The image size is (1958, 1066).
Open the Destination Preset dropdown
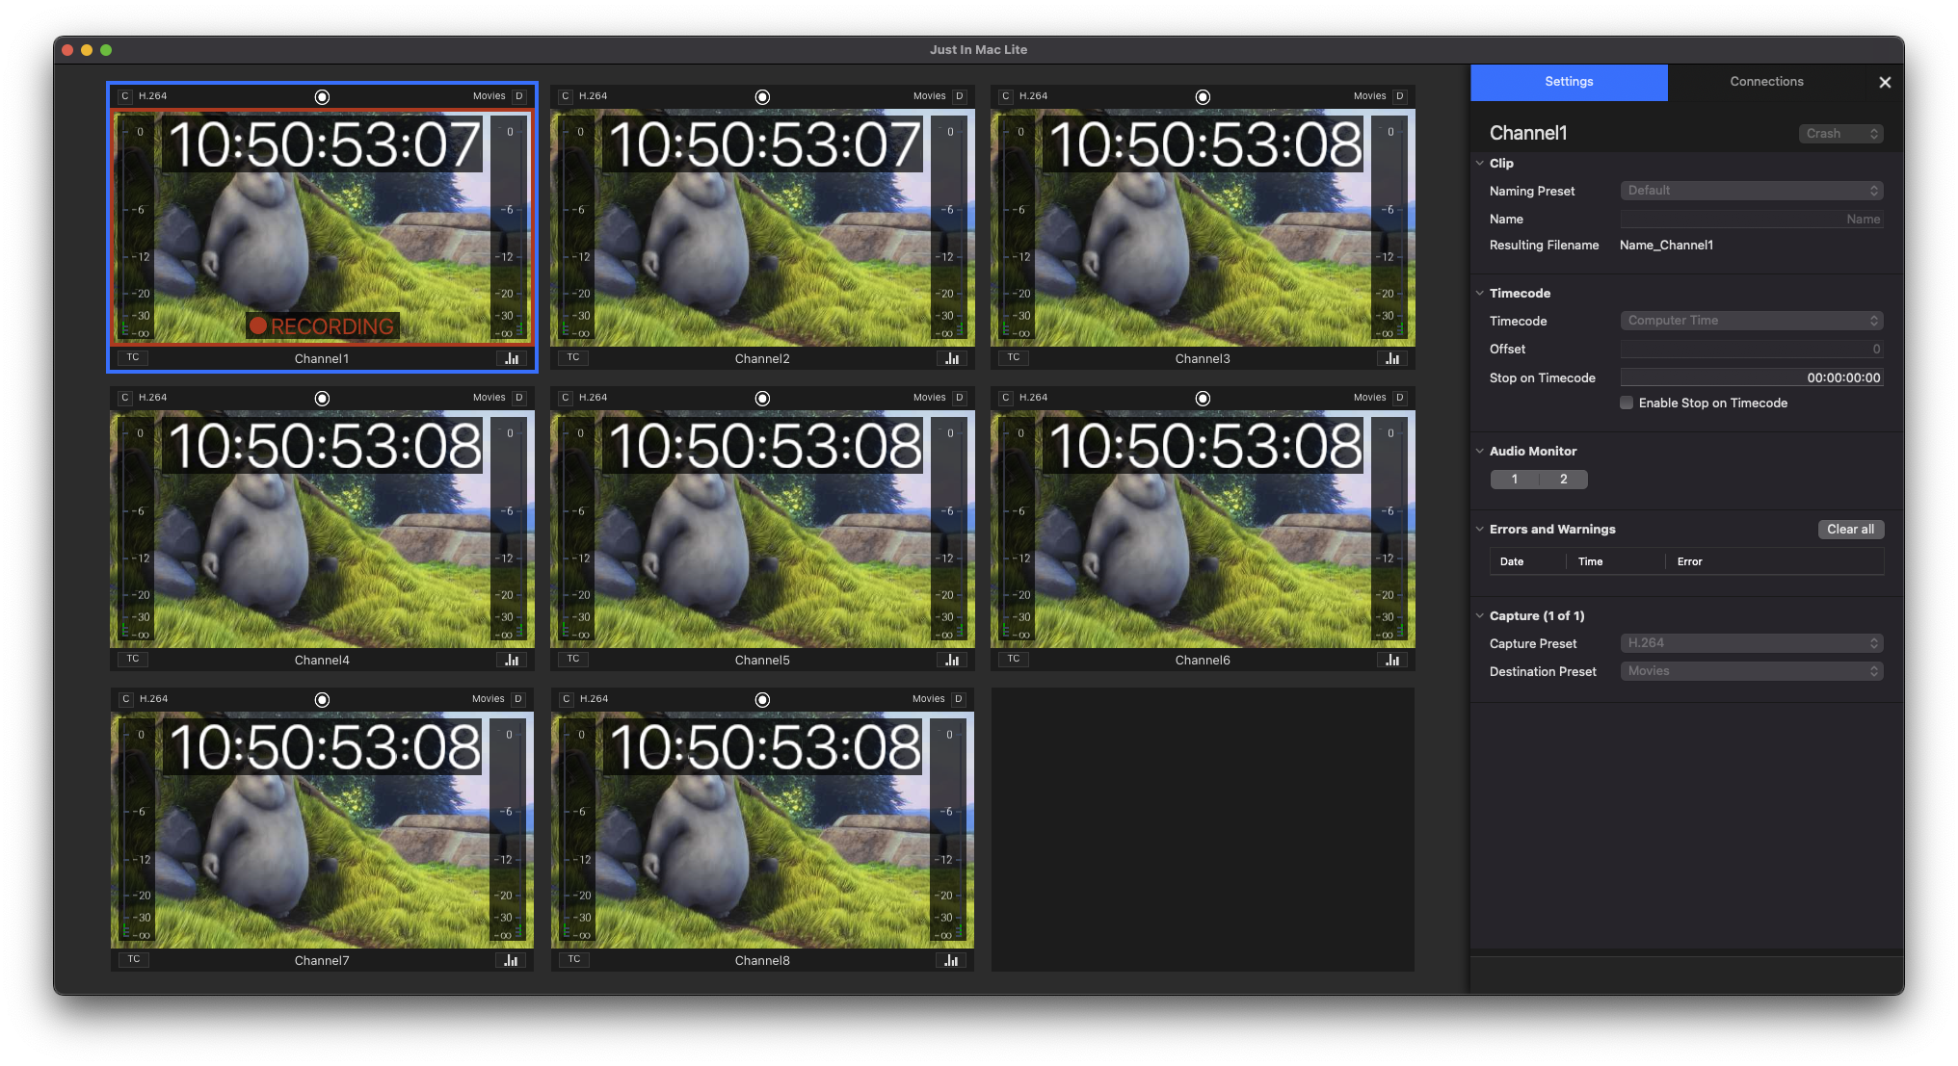point(1752,671)
